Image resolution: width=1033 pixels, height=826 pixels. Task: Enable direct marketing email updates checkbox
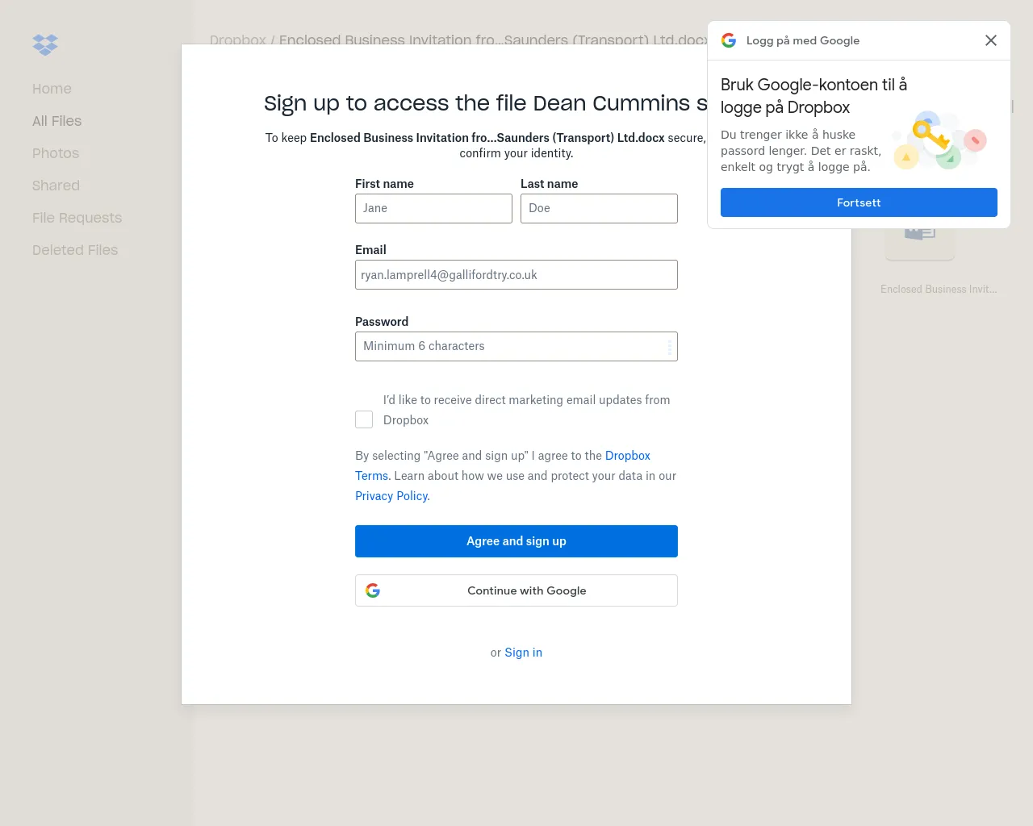(x=364, y=419)
